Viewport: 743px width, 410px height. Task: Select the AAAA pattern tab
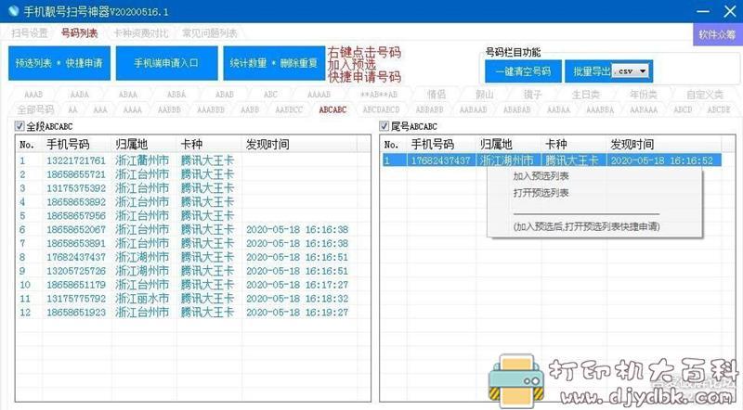133,109
